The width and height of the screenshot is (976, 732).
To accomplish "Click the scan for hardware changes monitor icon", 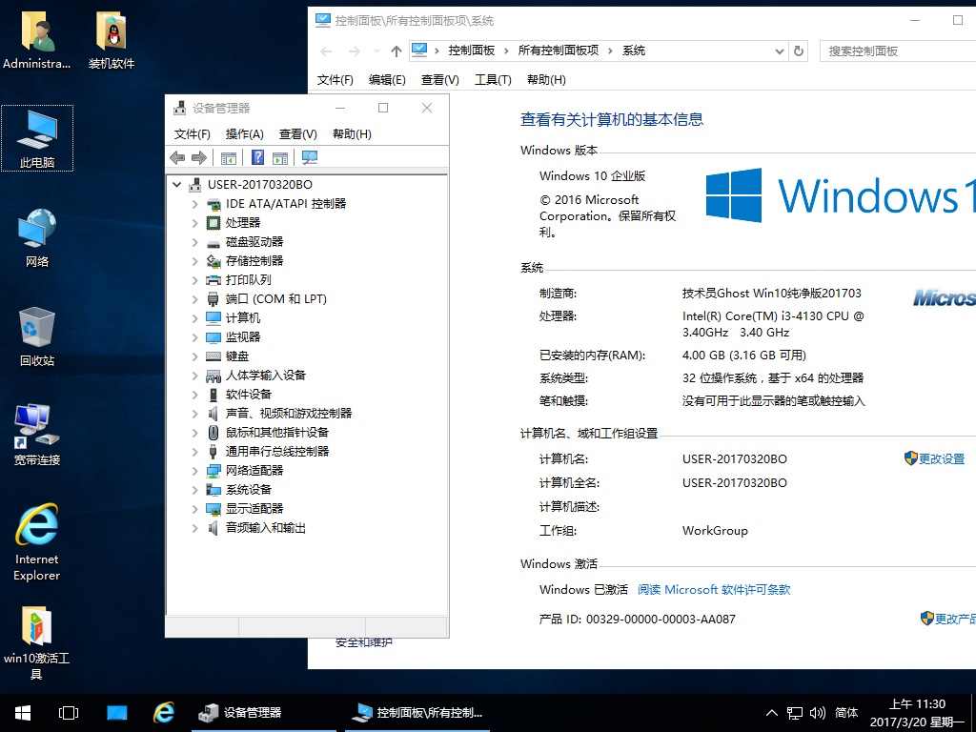I will click(x=310, y=158).
